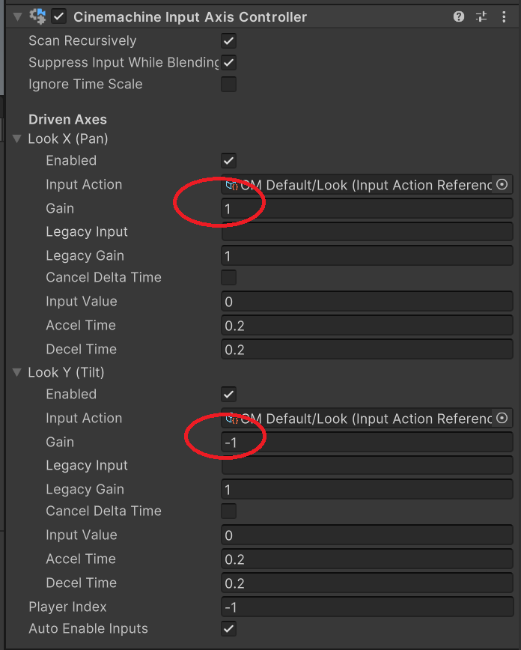Enable Ignore Time Scale
Image resolution: width=521 pixels, height=650 pixels.
coord(228,84)
